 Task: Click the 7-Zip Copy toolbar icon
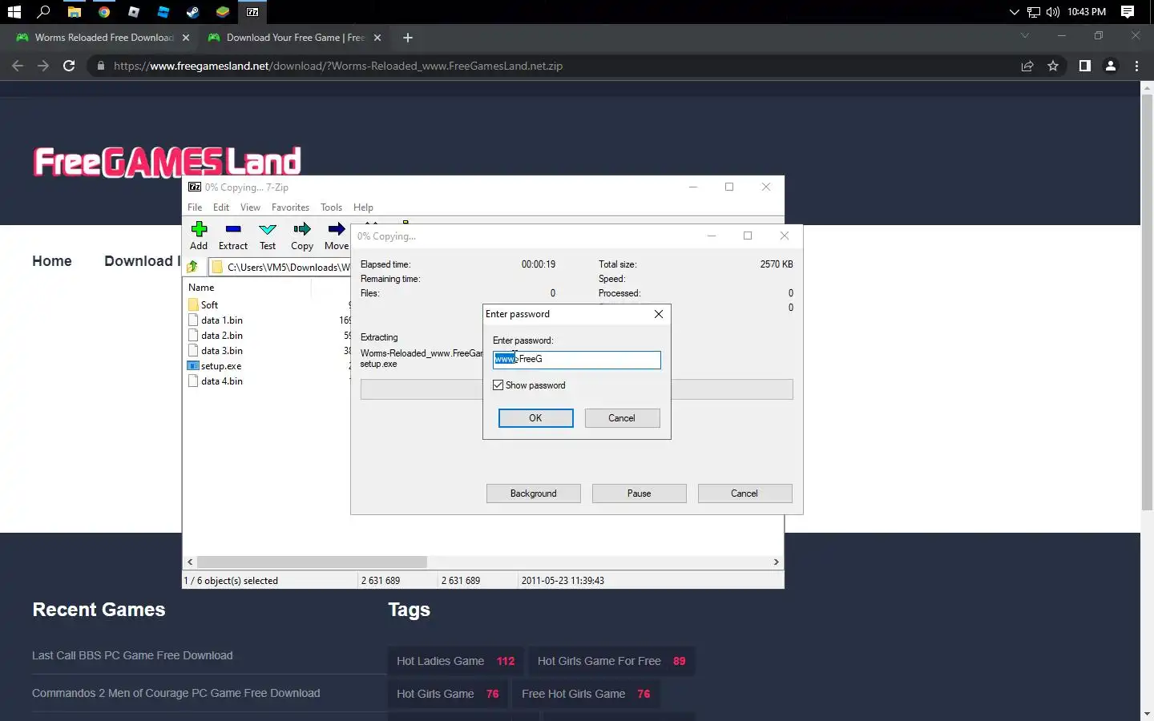(x=302, y=236)
